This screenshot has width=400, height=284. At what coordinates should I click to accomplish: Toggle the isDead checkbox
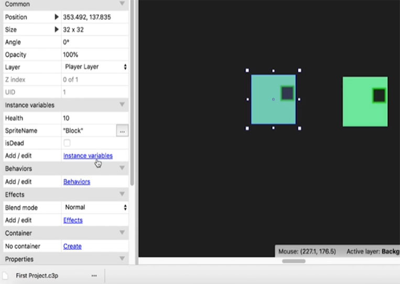(67, 143)
